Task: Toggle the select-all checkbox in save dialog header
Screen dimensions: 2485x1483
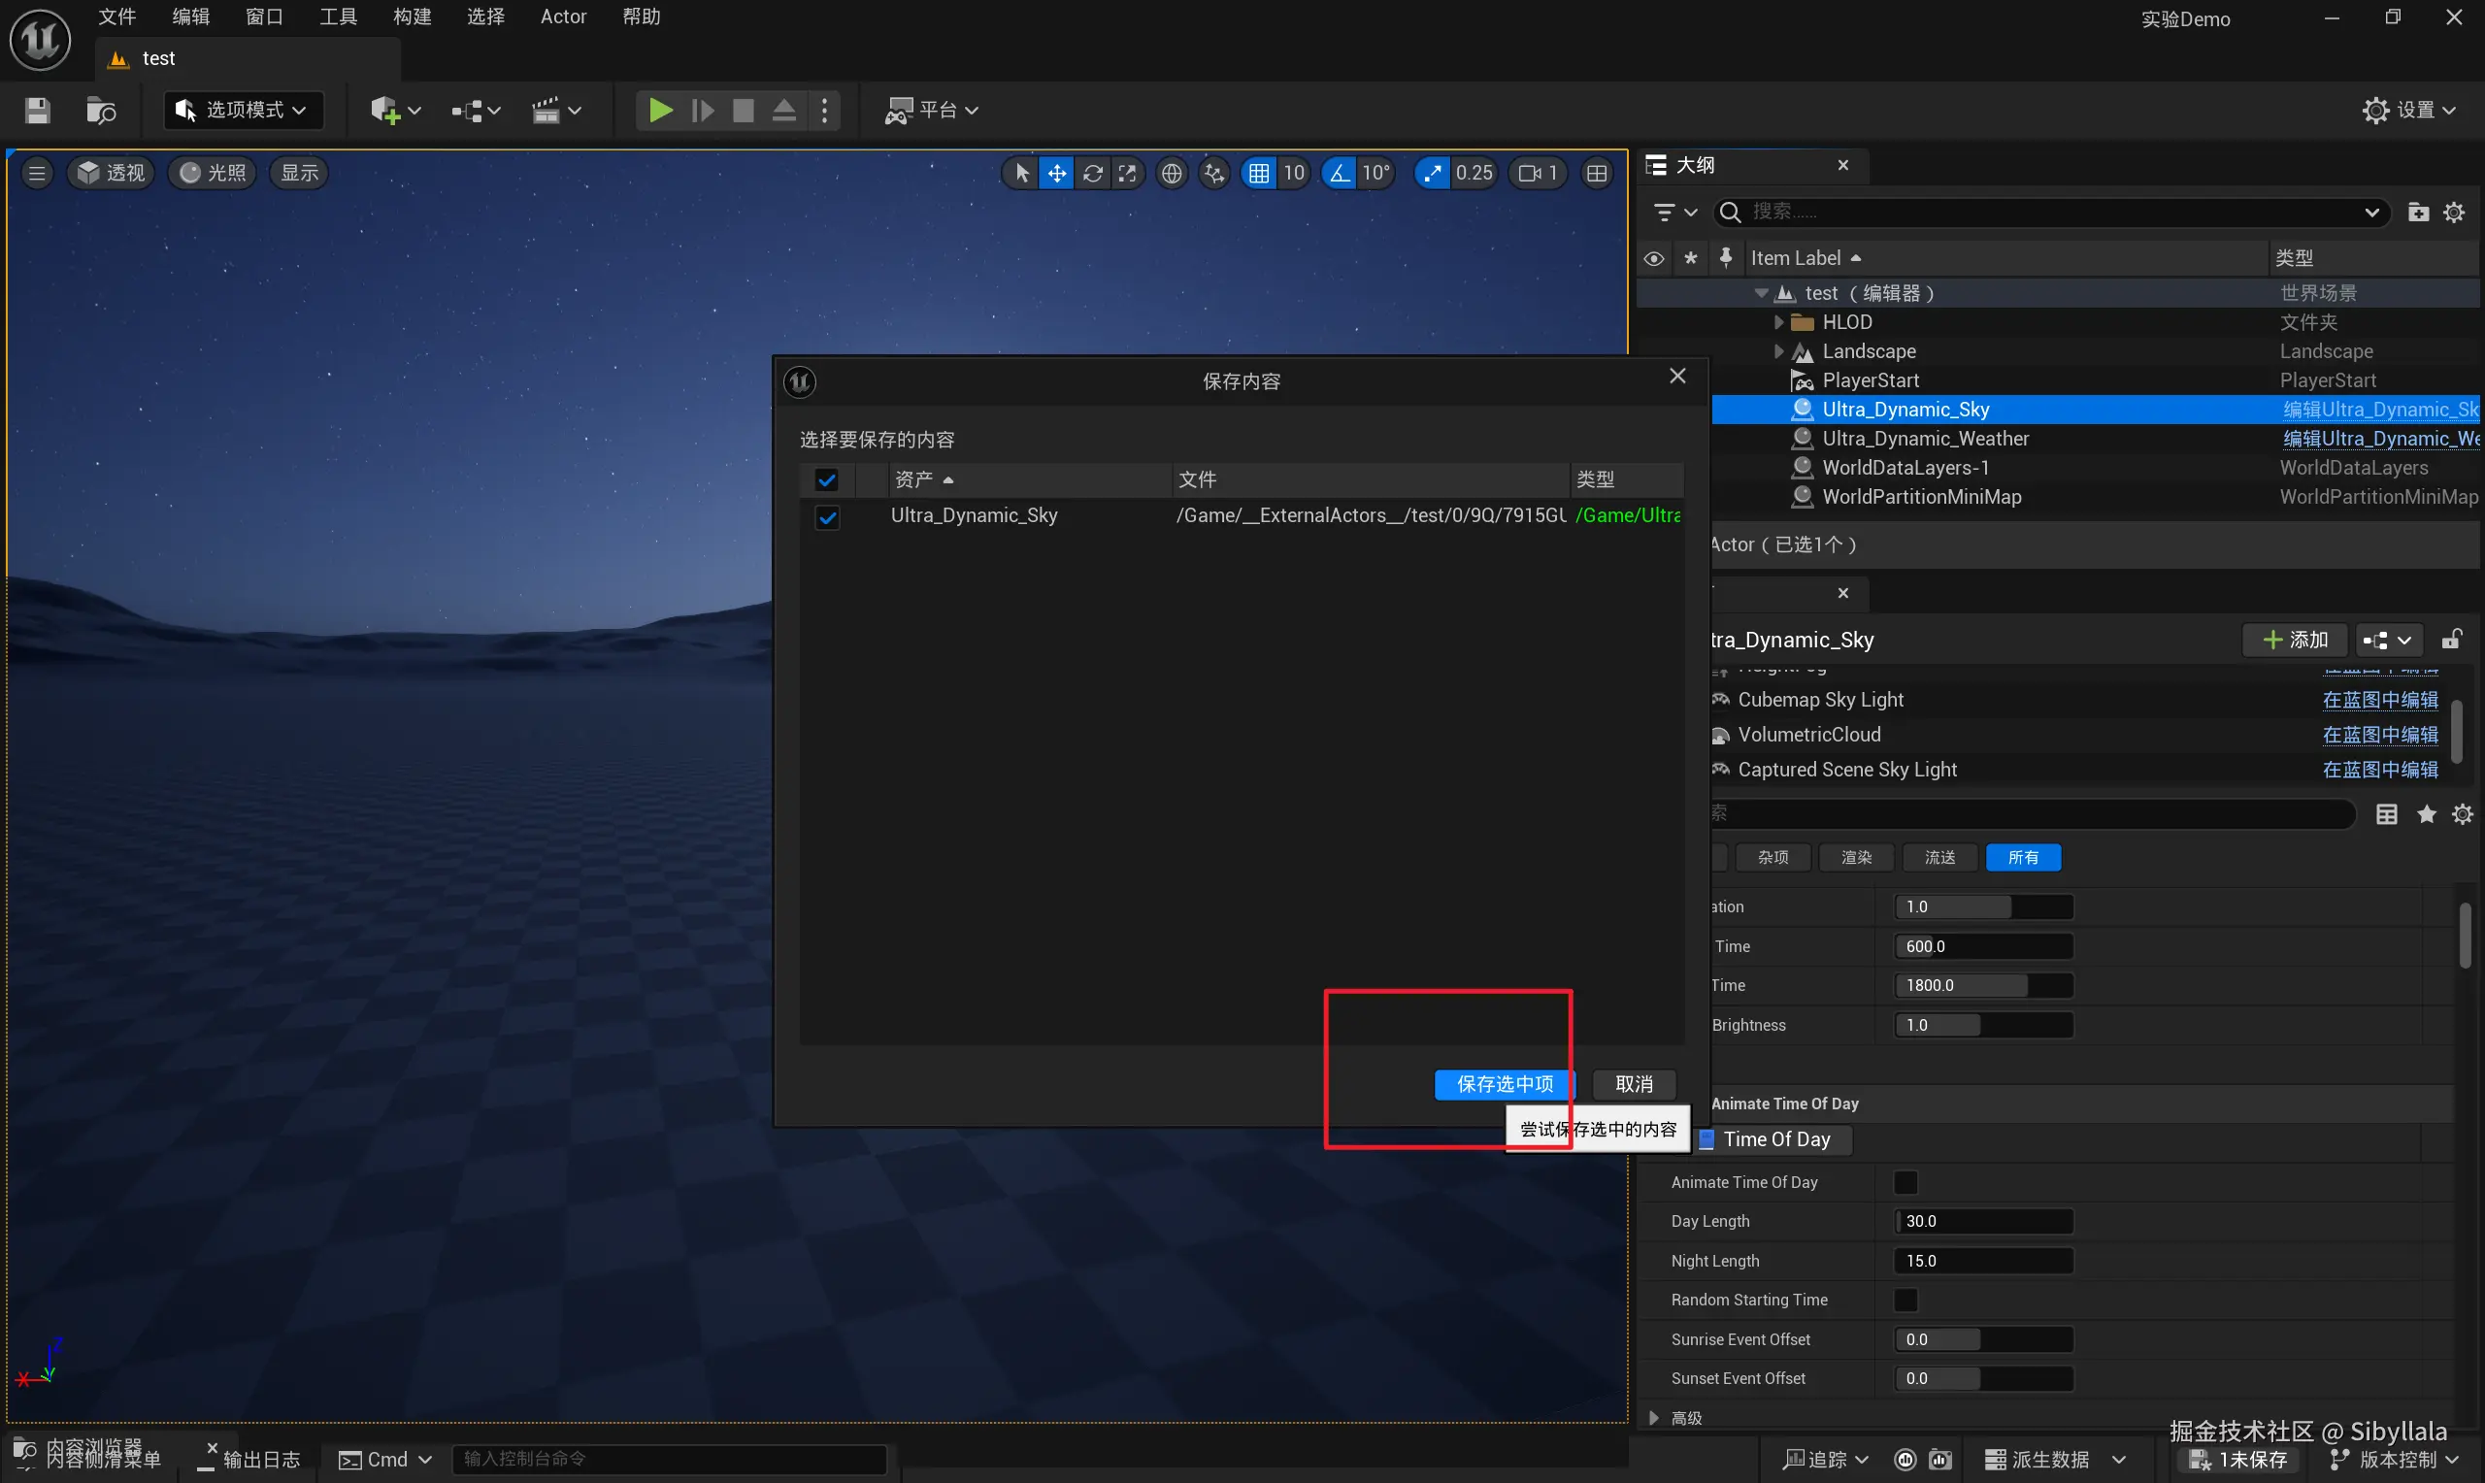Action: 826,479
